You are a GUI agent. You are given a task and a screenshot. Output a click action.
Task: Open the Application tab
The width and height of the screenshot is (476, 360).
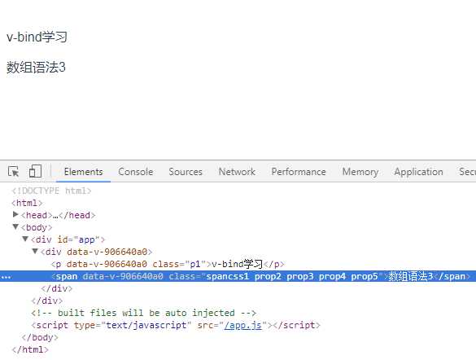click(x=418, y=172)
